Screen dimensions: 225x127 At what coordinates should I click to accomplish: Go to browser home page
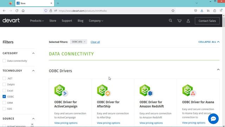click(x=23, y=11)
